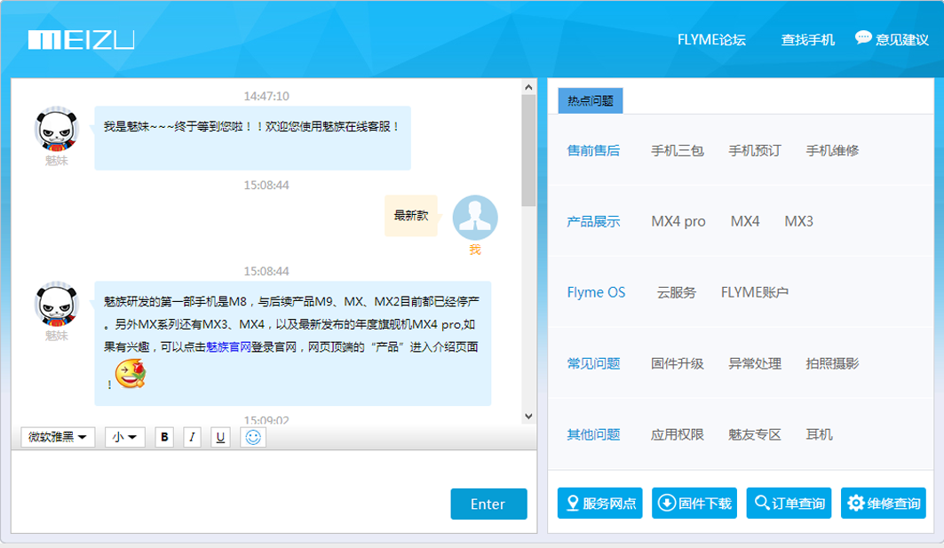
Task: Click the 意见建议 speech bubble icon
Action: 863,38
